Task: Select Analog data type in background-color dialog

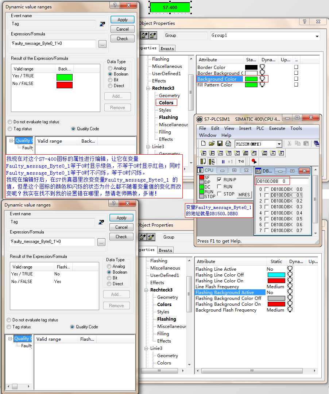Action: pyautogui.click(x=110, y=68)
